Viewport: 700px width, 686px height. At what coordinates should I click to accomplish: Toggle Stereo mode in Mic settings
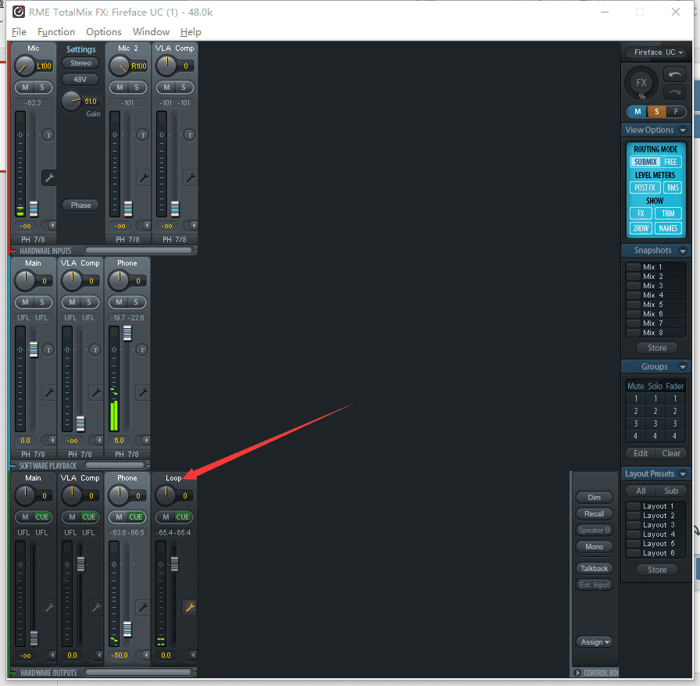(x=80, y=63)
